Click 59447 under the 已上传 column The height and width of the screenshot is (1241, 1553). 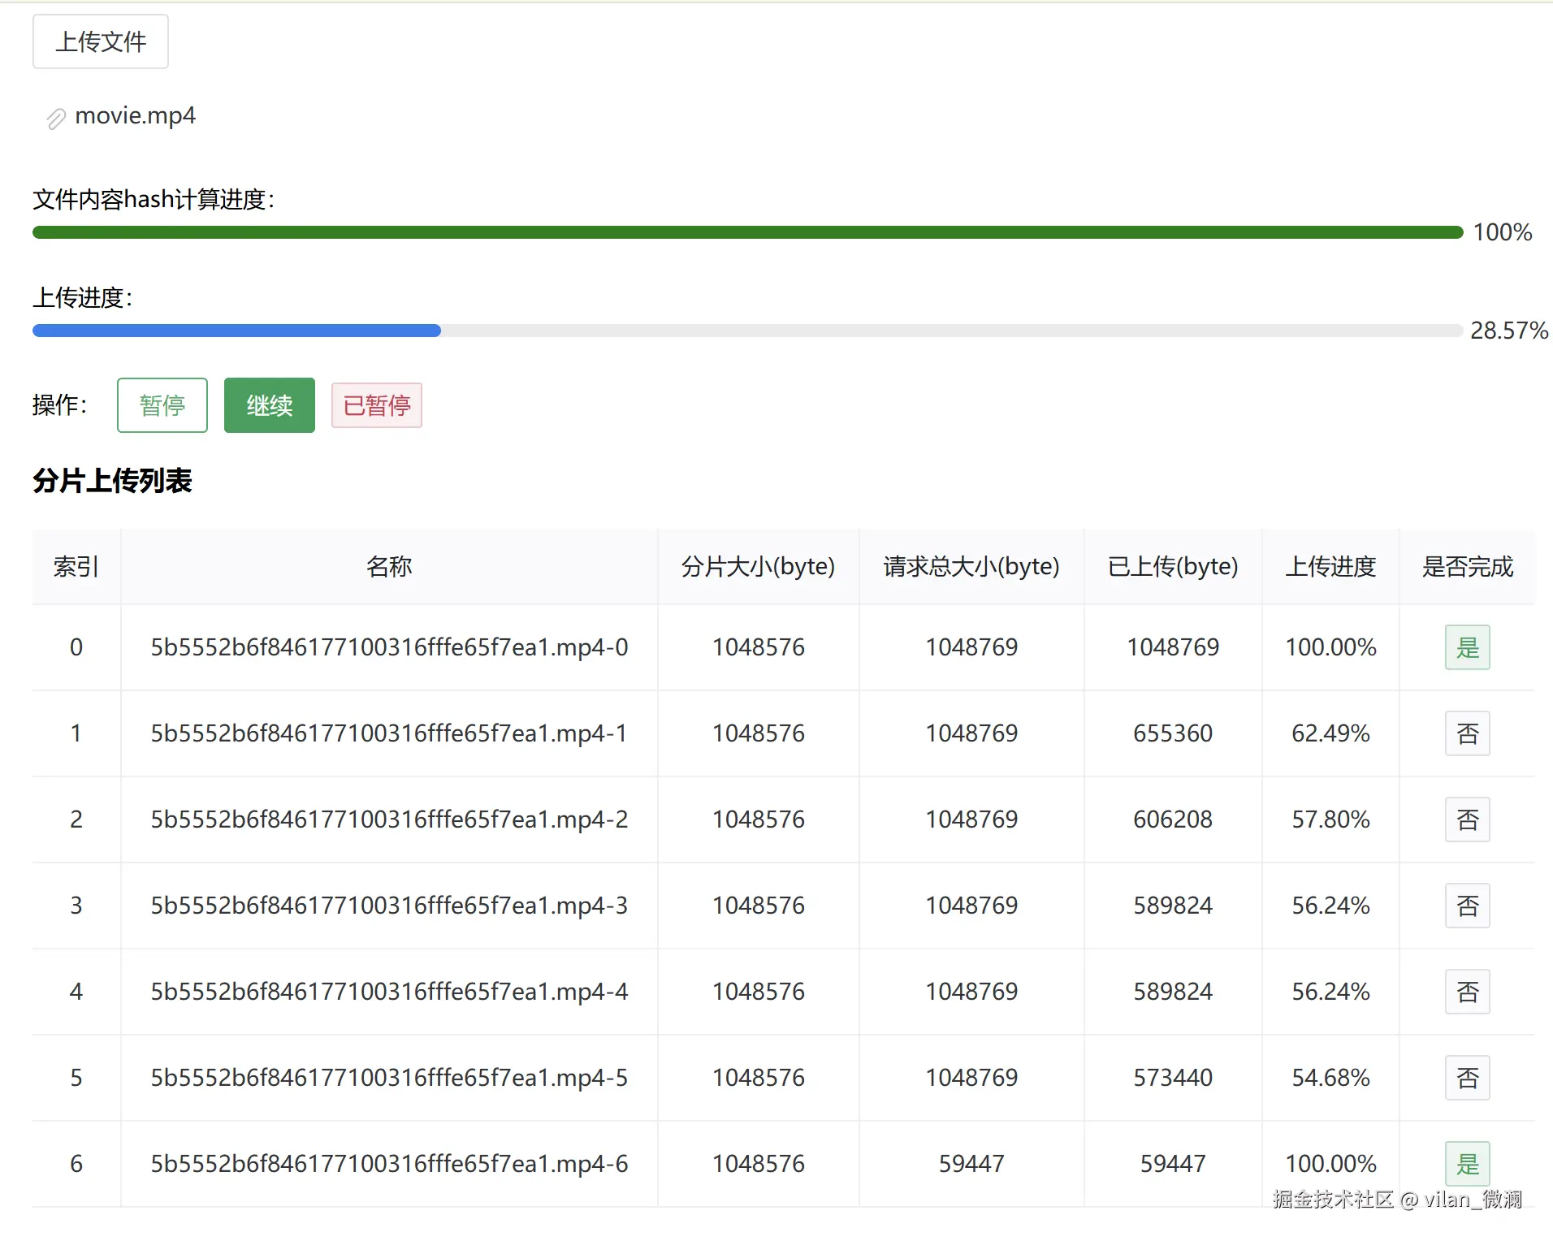1173,1164
